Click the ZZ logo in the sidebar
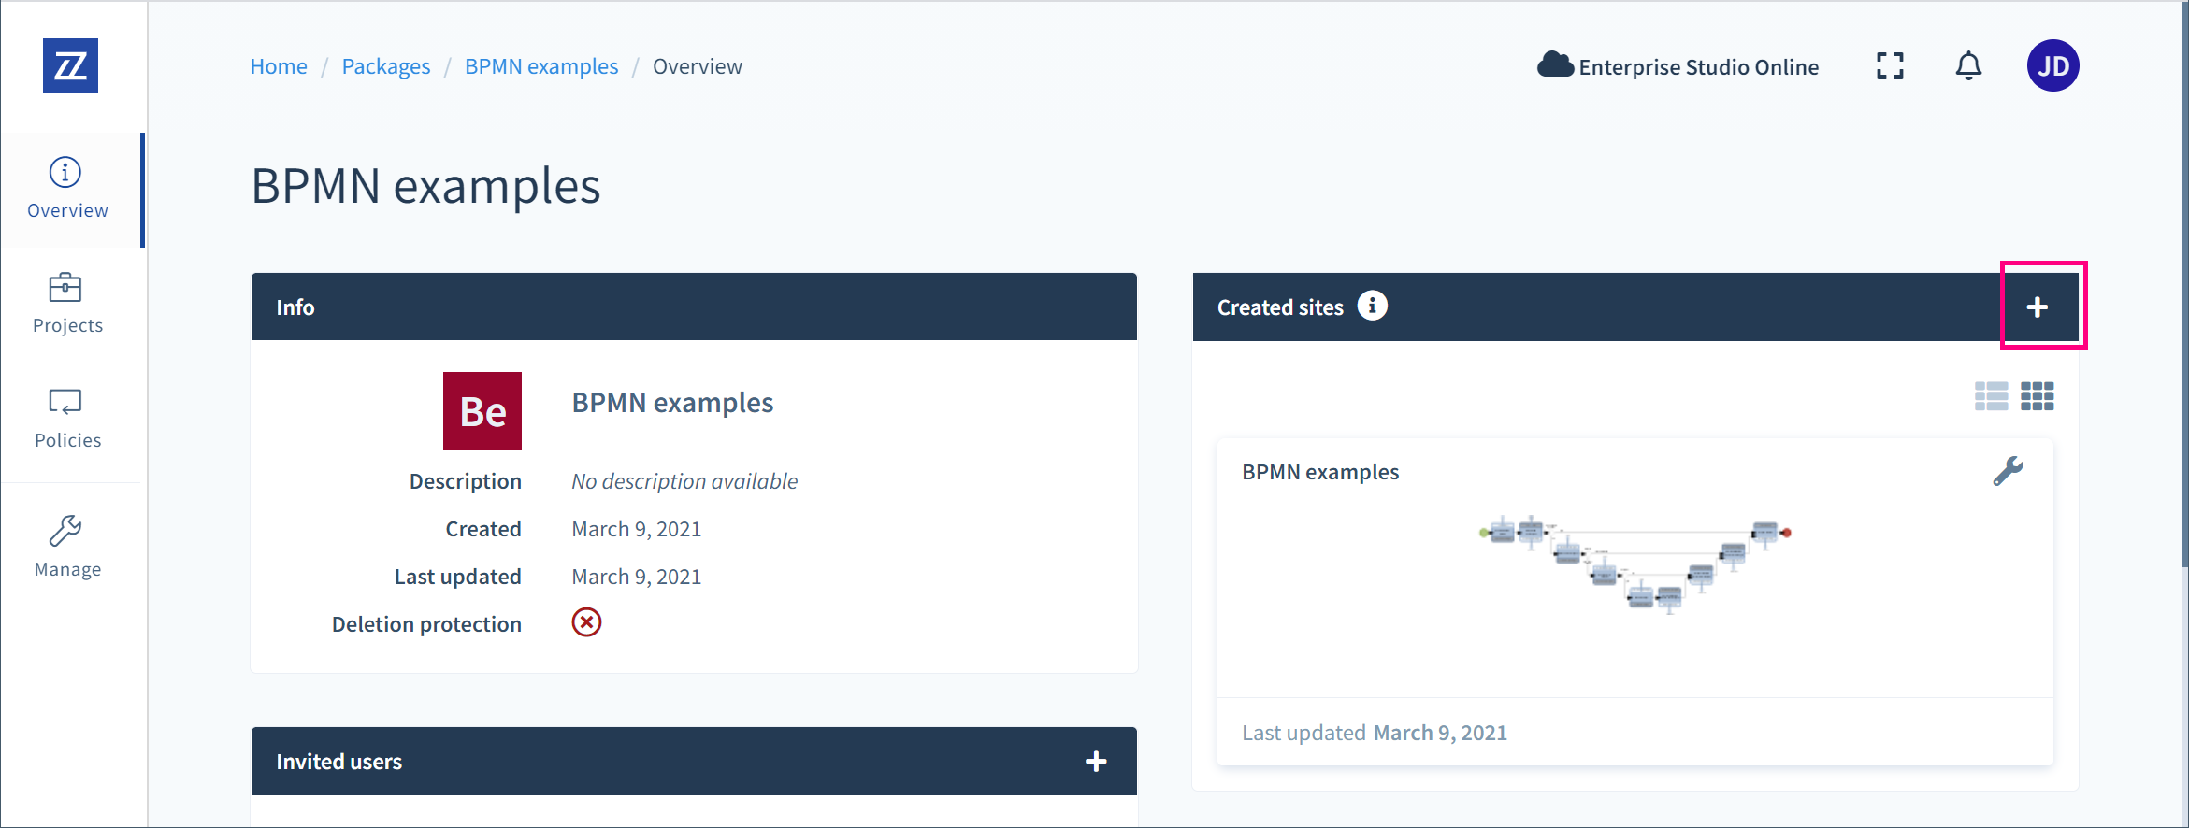 click(70, 66)
